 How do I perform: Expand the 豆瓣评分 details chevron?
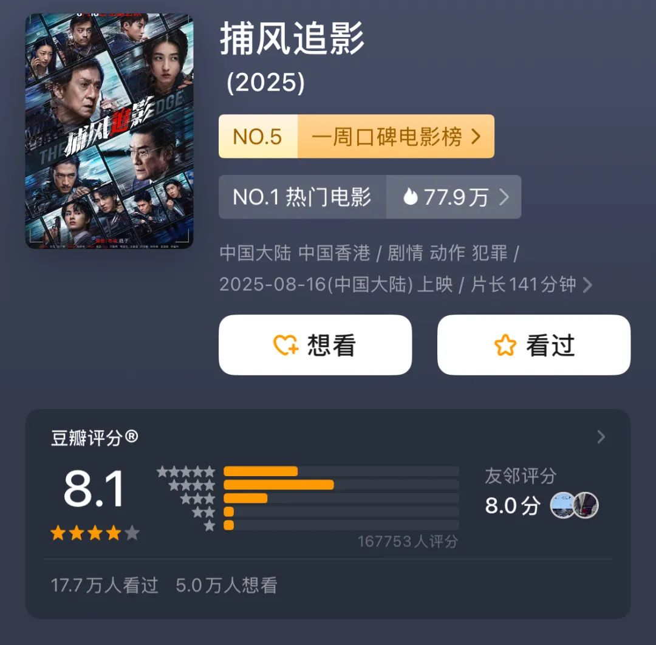pos(601,437)
